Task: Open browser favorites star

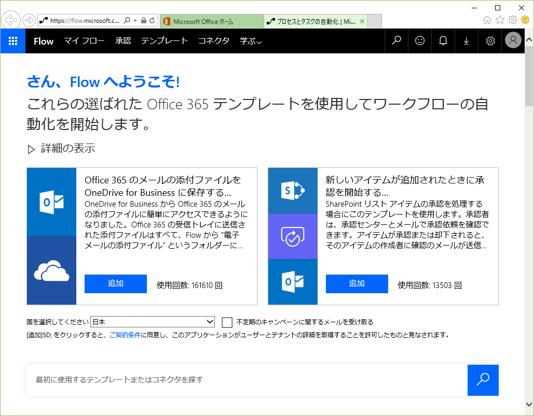Action: pyautogui.click(x=500, y=20)
